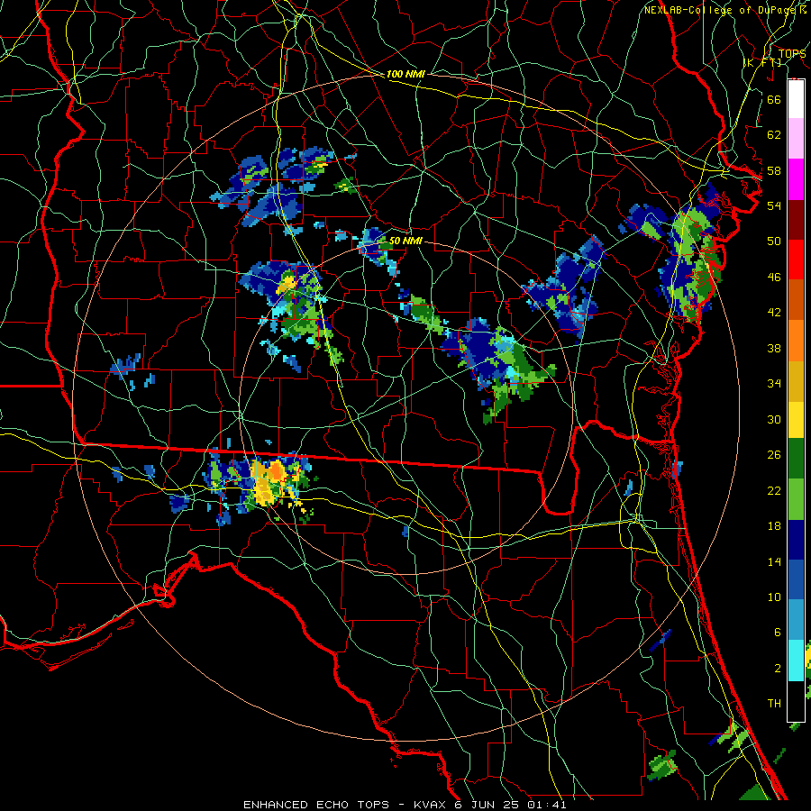The height and width of the screenshot is (811, 811).
Task: Click the legend value '34'
Action: click(774, 384)
